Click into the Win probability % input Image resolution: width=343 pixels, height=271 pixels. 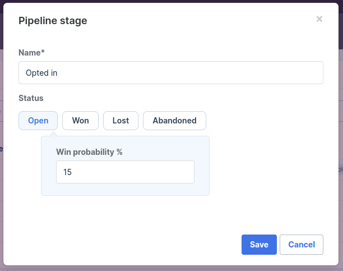coord(125,172)
